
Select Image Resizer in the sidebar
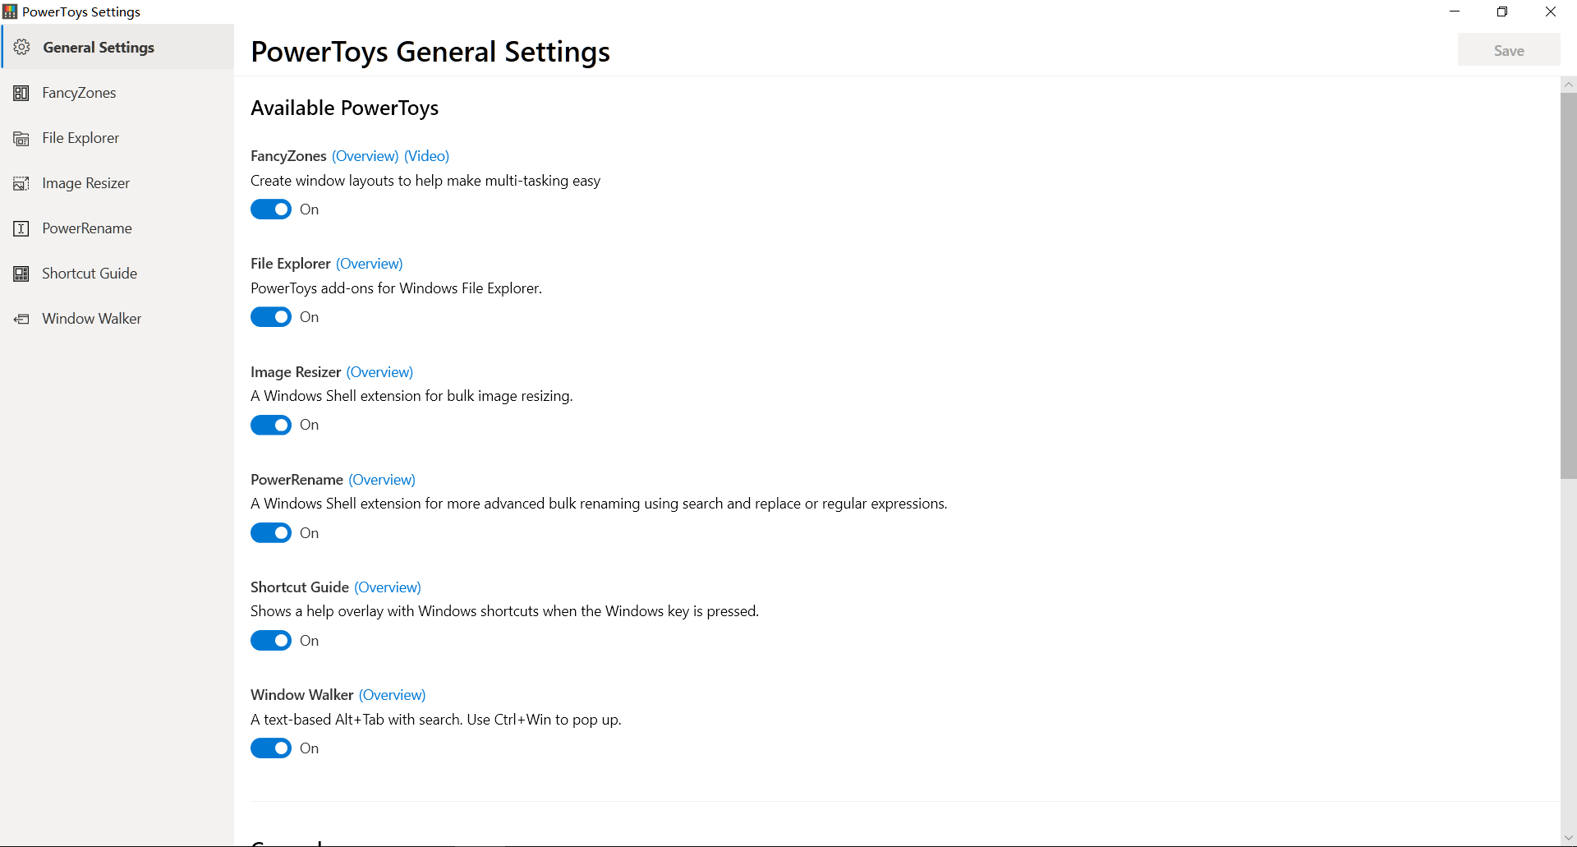(86, 183)
